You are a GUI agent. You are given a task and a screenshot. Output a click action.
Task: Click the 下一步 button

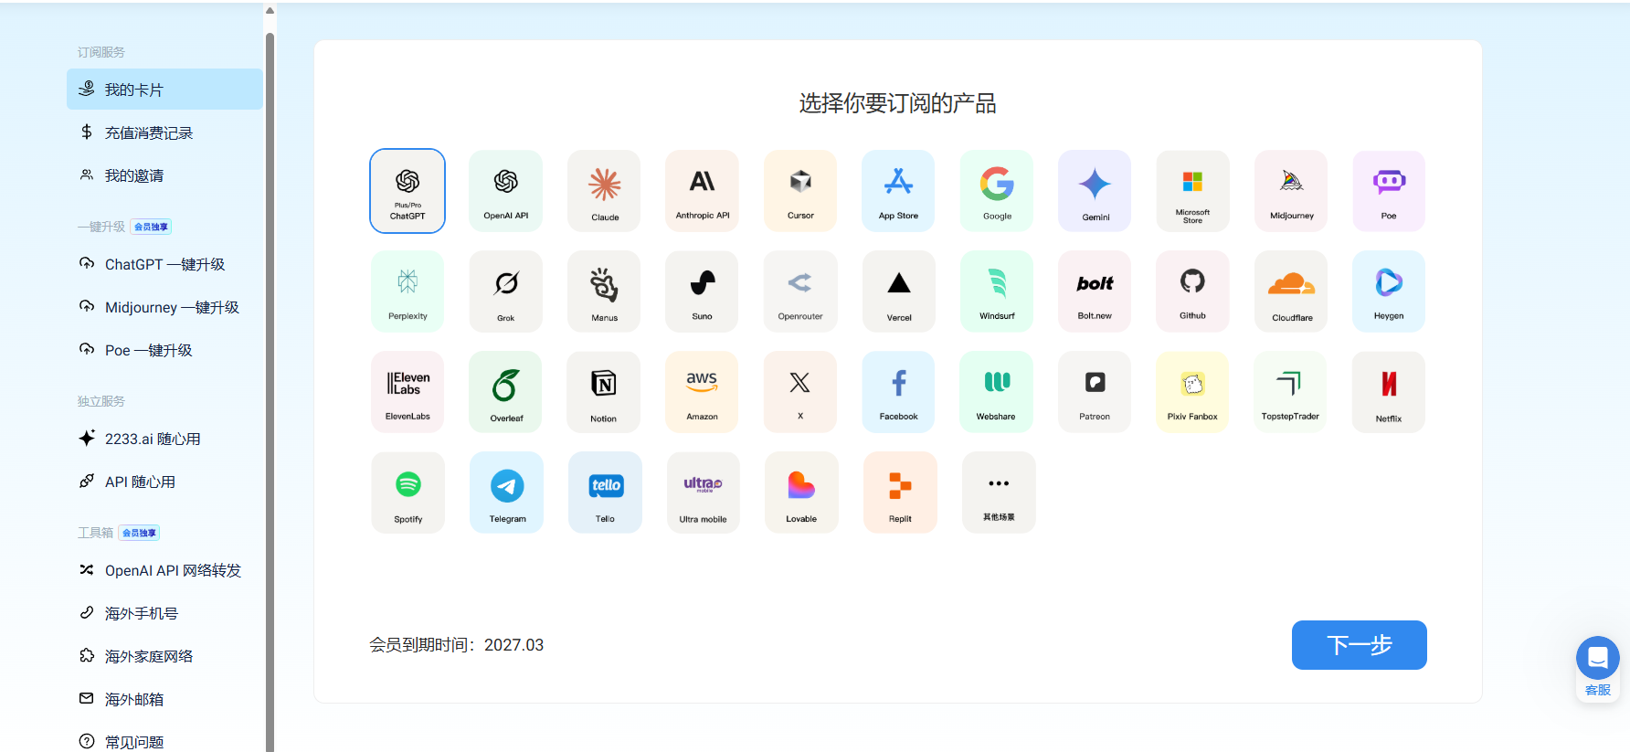point(1360,645)
